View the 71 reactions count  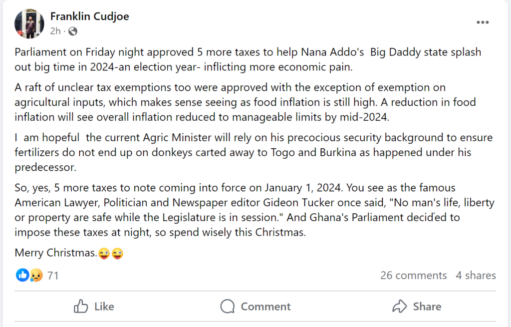tap(53, 276)
